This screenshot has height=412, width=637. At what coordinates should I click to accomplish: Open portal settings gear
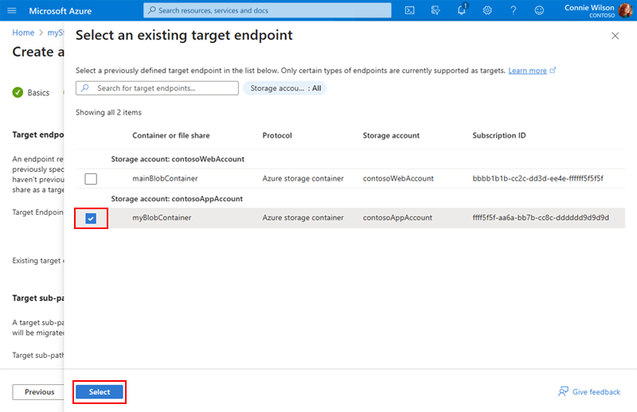click(x=487, y=10)
